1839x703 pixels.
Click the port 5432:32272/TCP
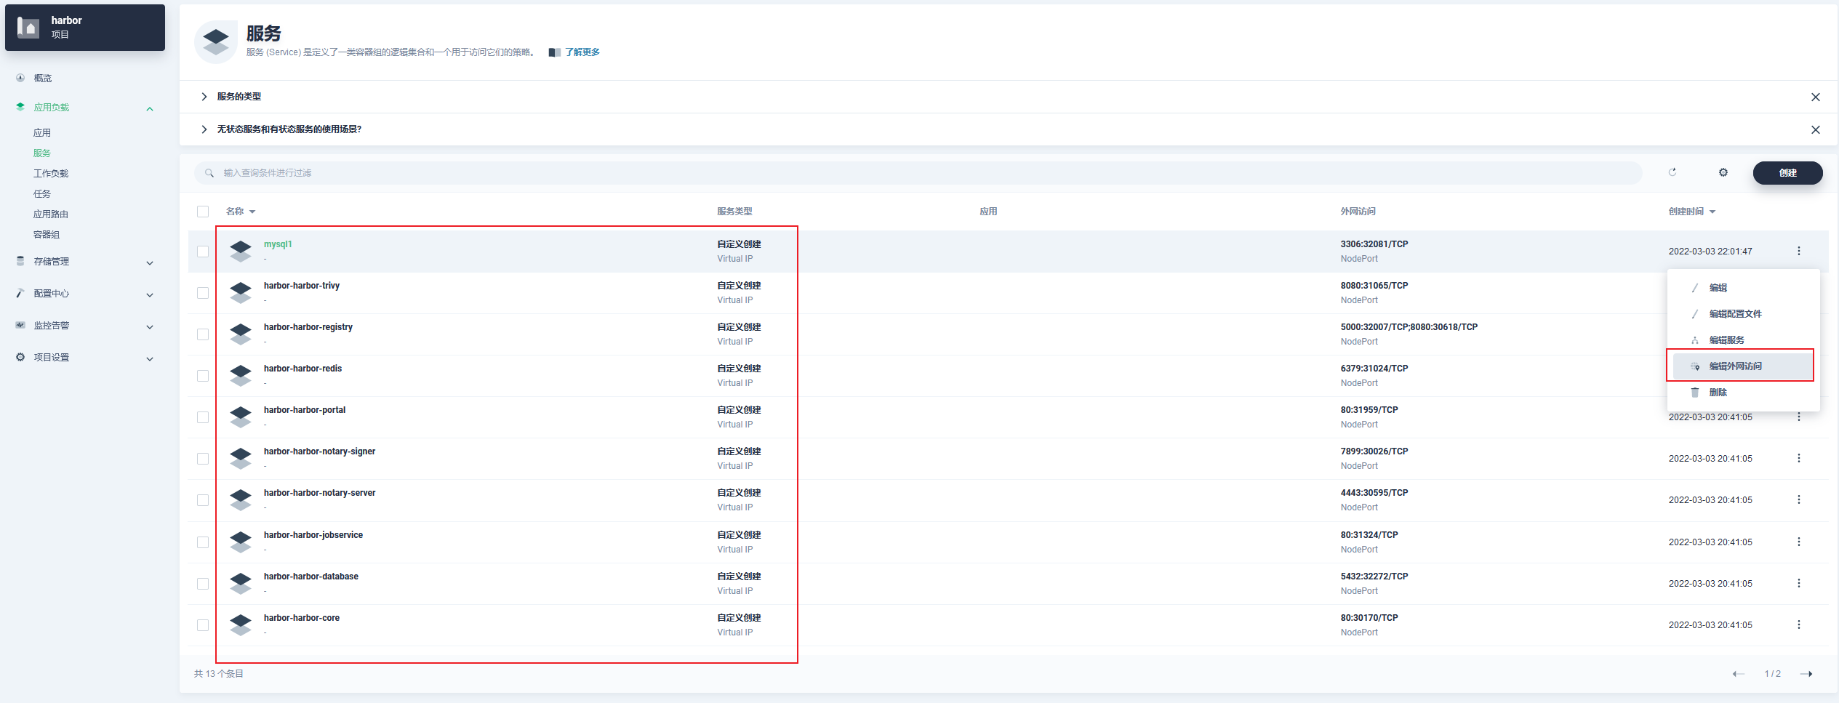point(1374,577)
